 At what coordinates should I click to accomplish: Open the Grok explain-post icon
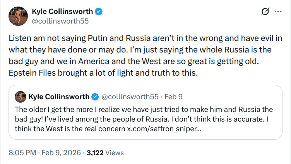(265, 12)
